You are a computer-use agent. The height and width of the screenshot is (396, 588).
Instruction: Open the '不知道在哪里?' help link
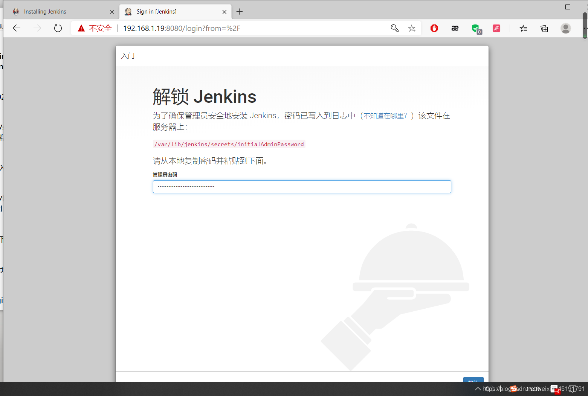(385, 116)
